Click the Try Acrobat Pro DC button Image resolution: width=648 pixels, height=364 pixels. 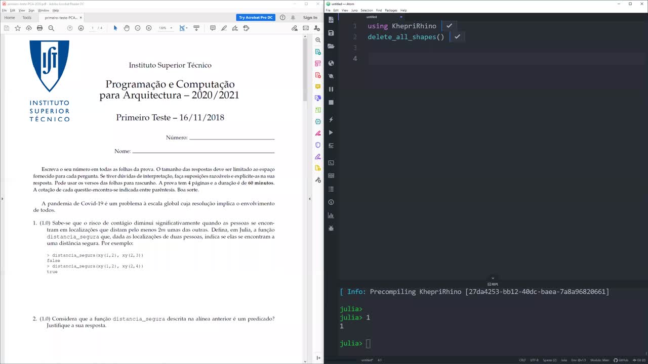256,18
